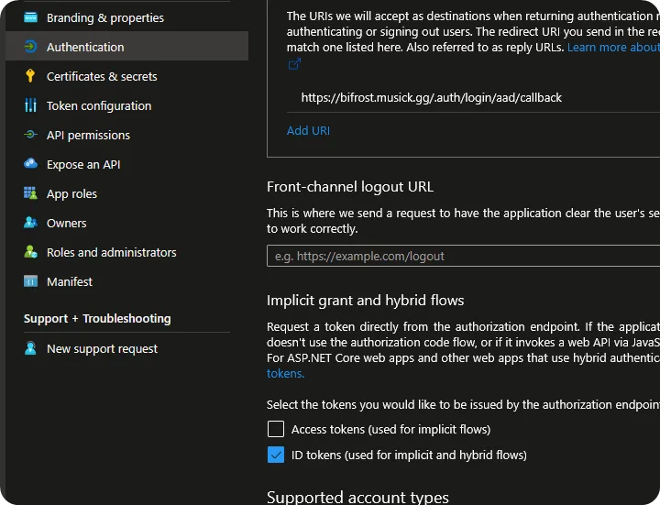Open the external link icon under redirect description
This screenshot has height=505, width=660.
point(294,64)
